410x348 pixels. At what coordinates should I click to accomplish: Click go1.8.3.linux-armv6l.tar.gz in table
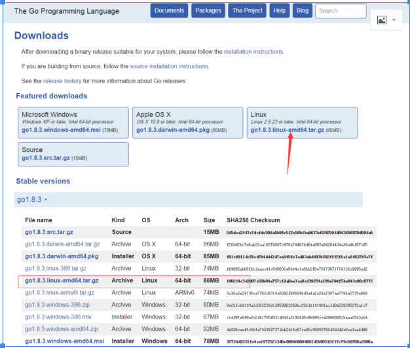coord(60,292)
